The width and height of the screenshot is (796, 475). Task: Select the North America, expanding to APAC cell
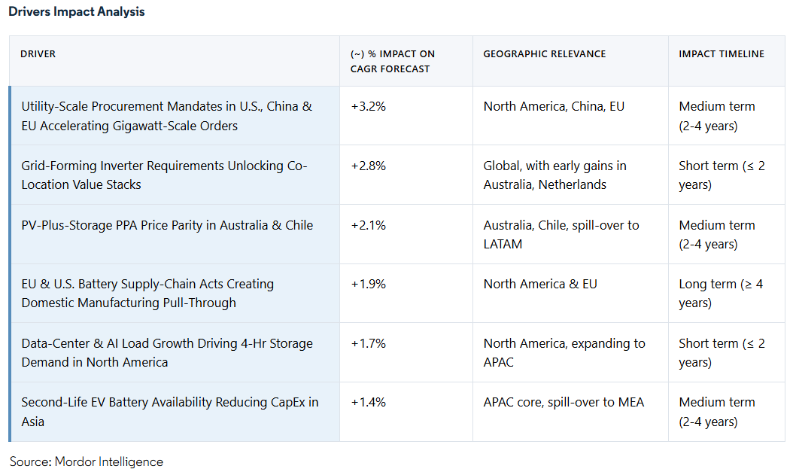coord(564,352)
